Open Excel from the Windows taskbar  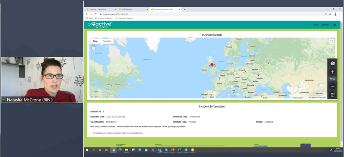(179, 150)
